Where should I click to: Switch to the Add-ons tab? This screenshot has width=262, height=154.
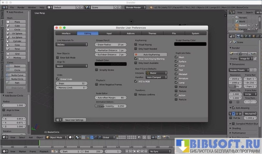coord(131,33)
